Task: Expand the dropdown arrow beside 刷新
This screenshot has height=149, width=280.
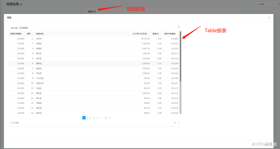Action: (269, 4)
